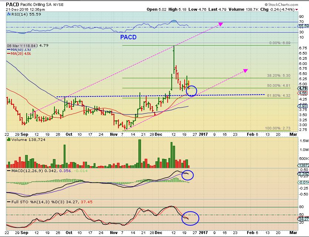Click the 4.56 red tag on price axis
This screenshot has width=309, height=237.
tap(303, 93)
